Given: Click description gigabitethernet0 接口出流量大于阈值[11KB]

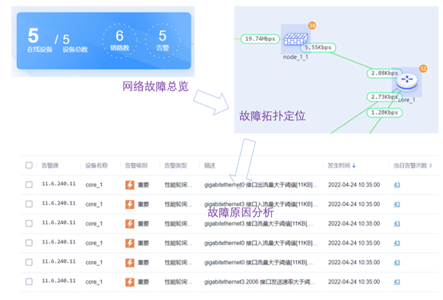Looking at the screenshot, I should pyautogui.click(x=261, y=185).
